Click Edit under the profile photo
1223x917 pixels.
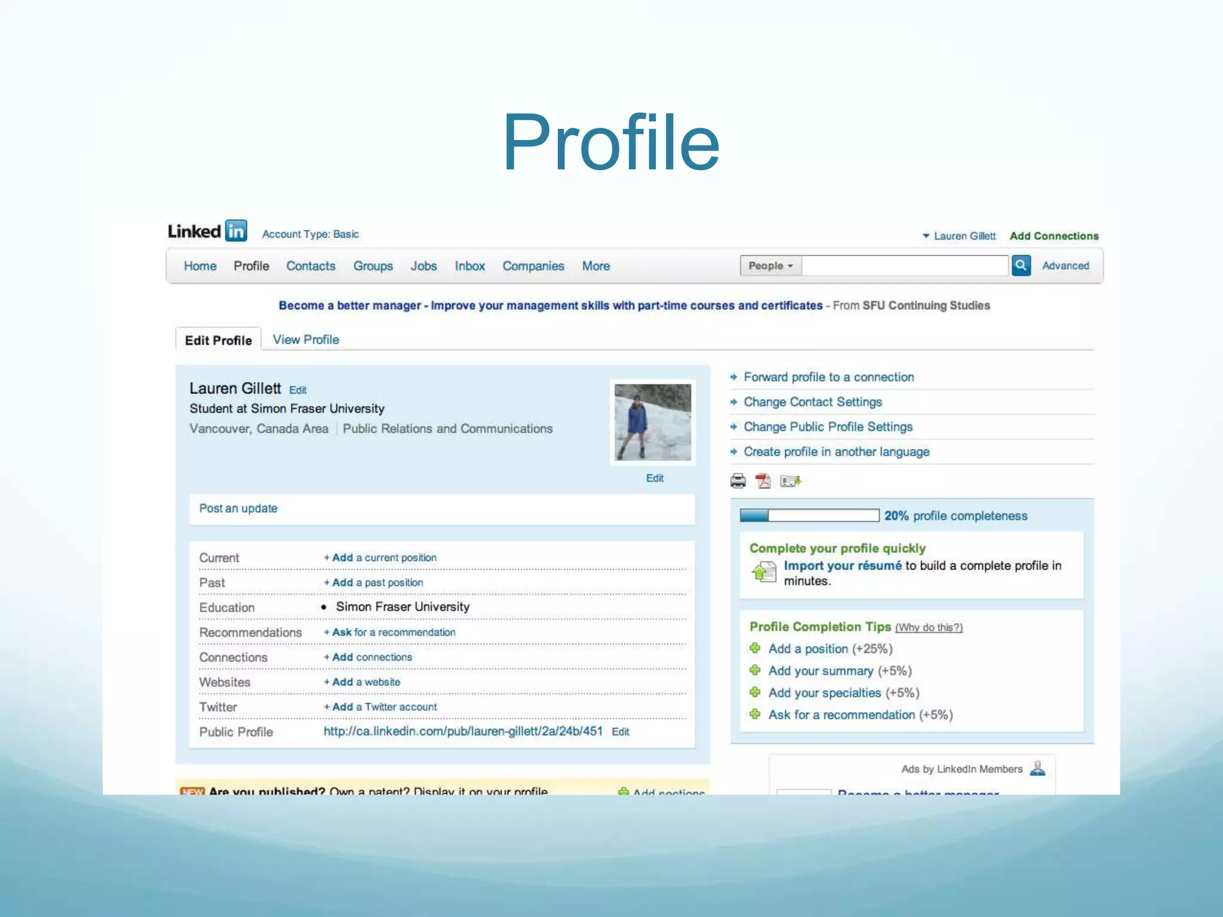coord(654,478)
